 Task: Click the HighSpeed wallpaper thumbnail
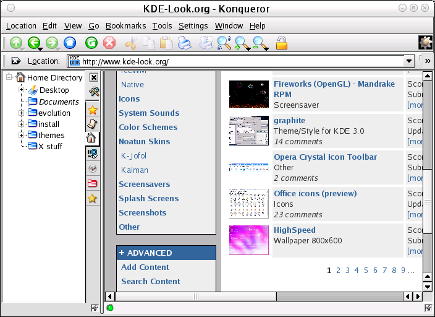click(x=249, y=240)
